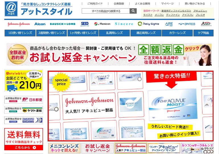Open the Melly Sighte brand logo
The image size is (219, 154).
tap(148, 24)
